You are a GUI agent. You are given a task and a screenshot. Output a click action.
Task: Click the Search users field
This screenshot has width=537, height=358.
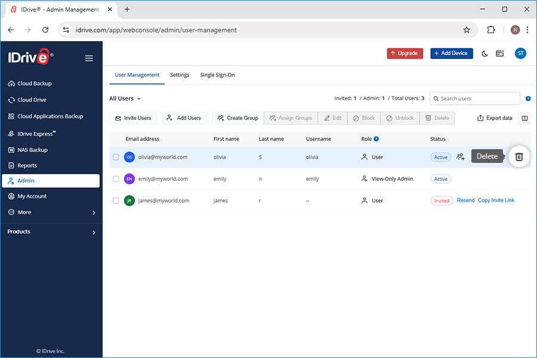click(x=475, y=98)
